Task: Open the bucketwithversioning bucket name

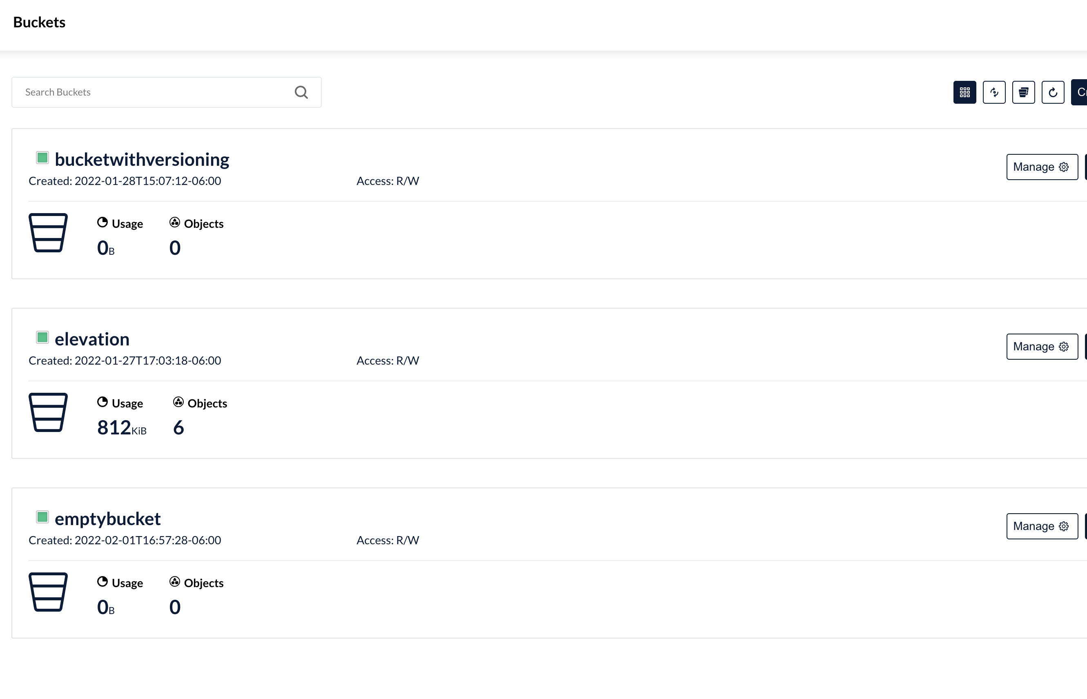Action: pos(142,159)
